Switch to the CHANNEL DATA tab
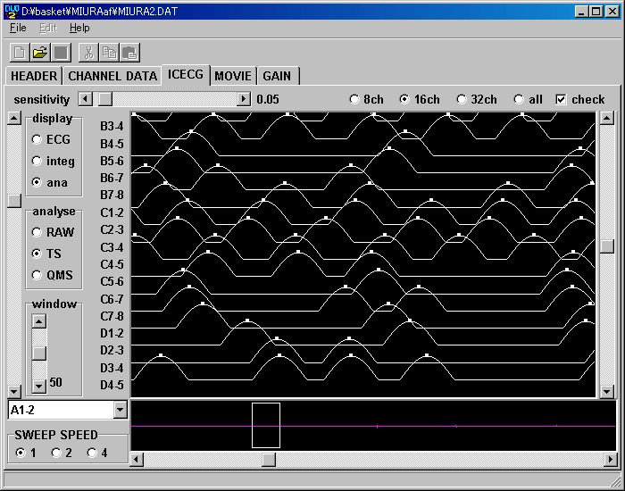The image size is (625, 491). pos(112,76)
